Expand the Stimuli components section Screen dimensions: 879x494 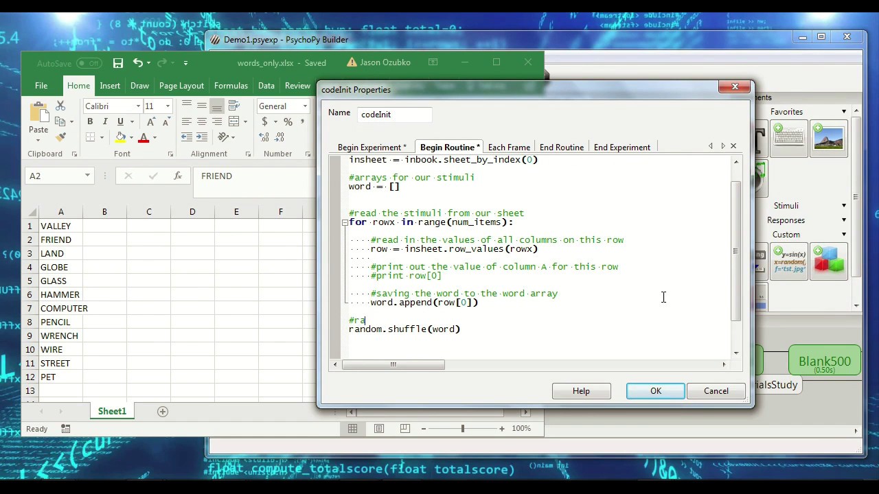tap(844, 206)
